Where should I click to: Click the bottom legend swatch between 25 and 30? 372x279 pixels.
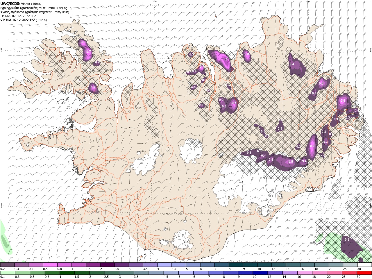pyautogui.click(x=349, y=273)
